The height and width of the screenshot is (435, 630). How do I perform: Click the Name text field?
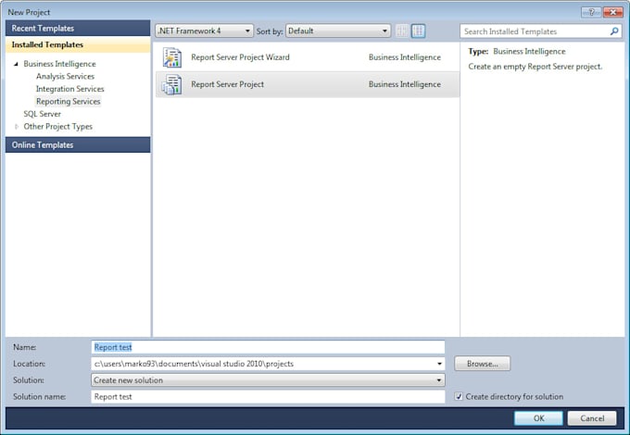[x=268, y=347]
